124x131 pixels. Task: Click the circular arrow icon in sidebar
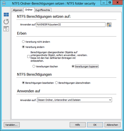(6, 22)
